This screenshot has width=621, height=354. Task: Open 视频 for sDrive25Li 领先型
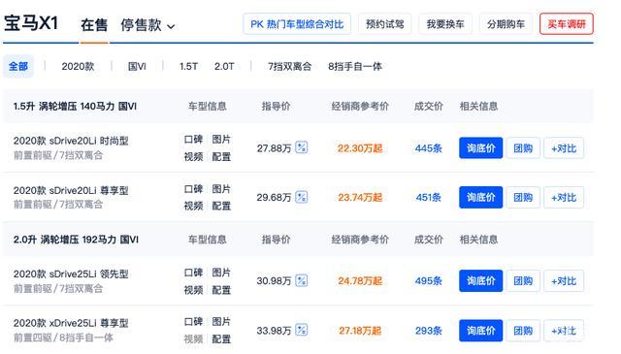point(193,290)
